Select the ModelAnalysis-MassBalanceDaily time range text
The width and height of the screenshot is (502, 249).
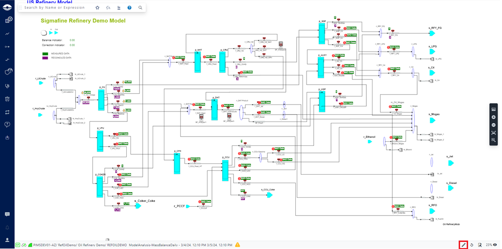(181, 245)
